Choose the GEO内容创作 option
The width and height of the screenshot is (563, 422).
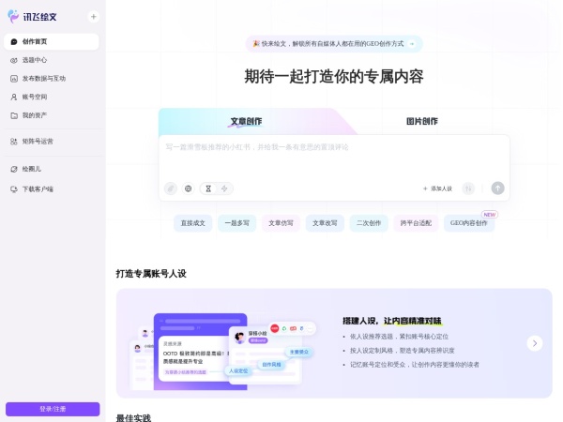coord(468,223)
